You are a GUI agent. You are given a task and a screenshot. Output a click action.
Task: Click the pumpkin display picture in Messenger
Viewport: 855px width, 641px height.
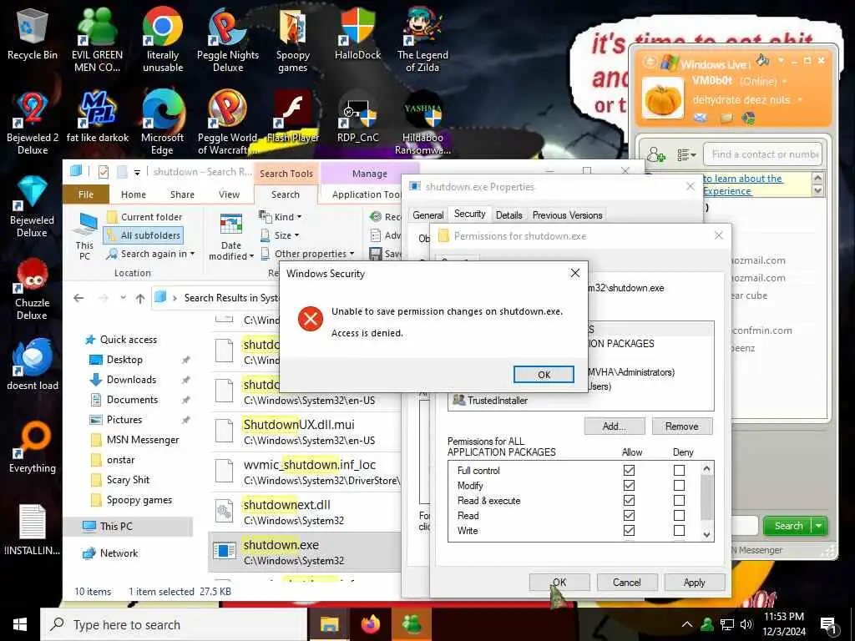662,98
